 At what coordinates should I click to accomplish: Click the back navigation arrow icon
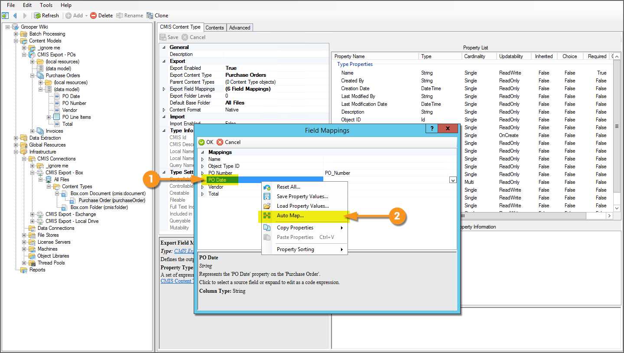[x=15, y=16]
